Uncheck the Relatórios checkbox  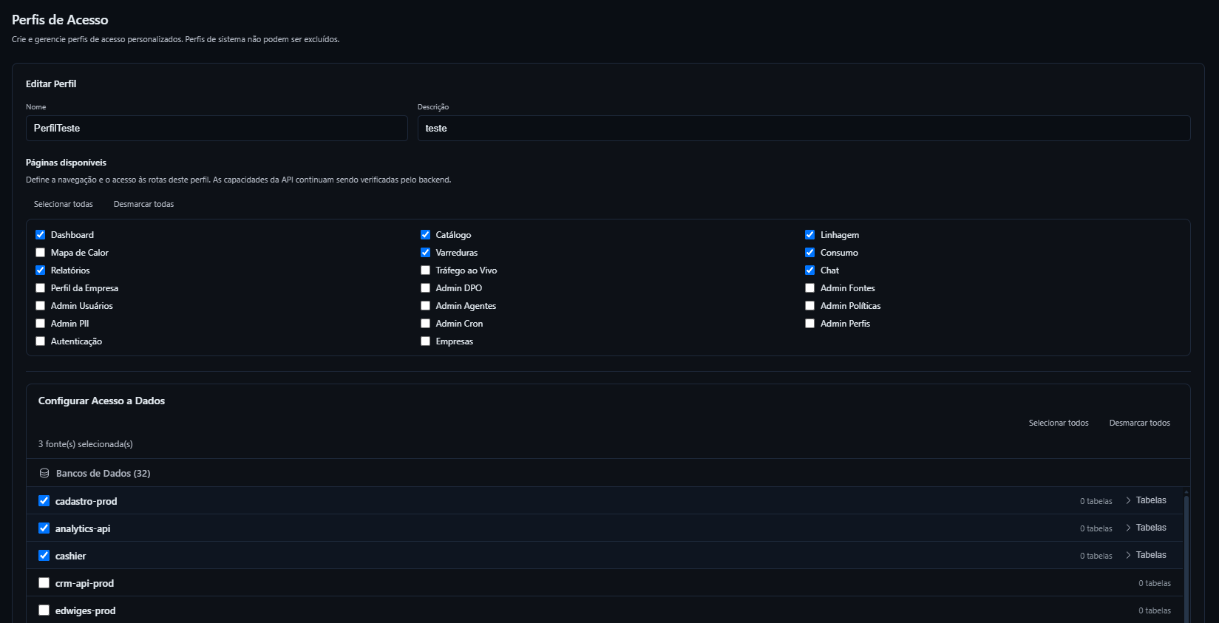pos(41,270)
